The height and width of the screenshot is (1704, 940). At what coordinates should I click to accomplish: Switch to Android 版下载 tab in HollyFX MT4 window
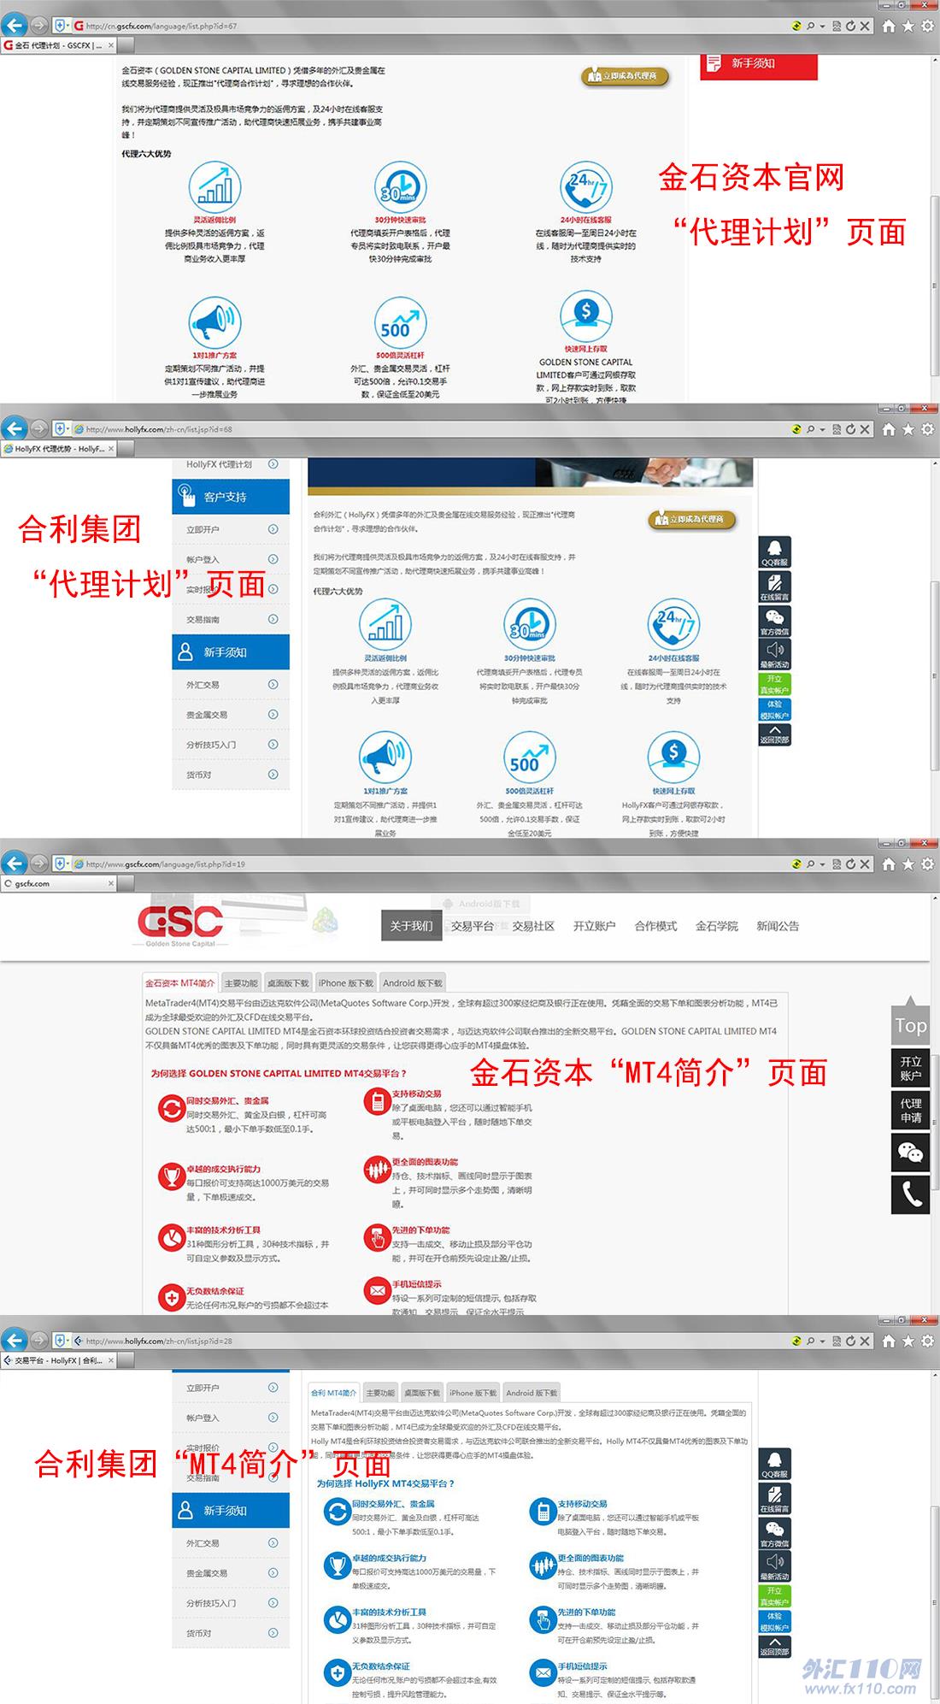coord(532,1393)
